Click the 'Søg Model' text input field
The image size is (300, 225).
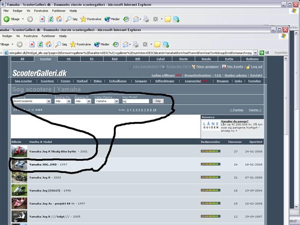click(x=136, y=101)
